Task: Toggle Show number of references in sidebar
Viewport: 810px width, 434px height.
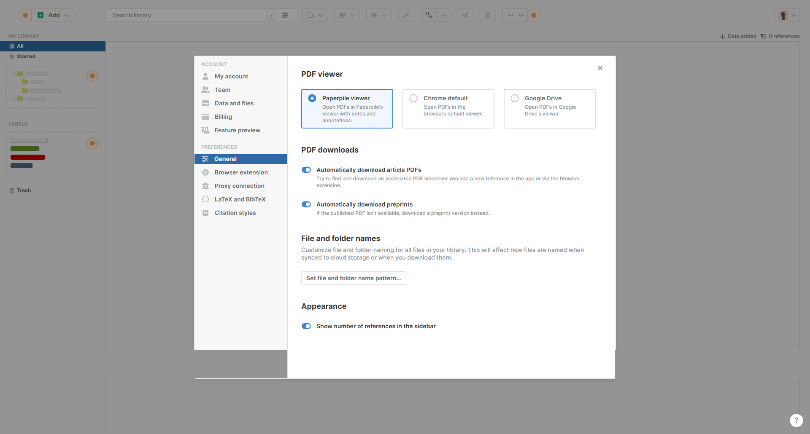Action: pos(306,326)
